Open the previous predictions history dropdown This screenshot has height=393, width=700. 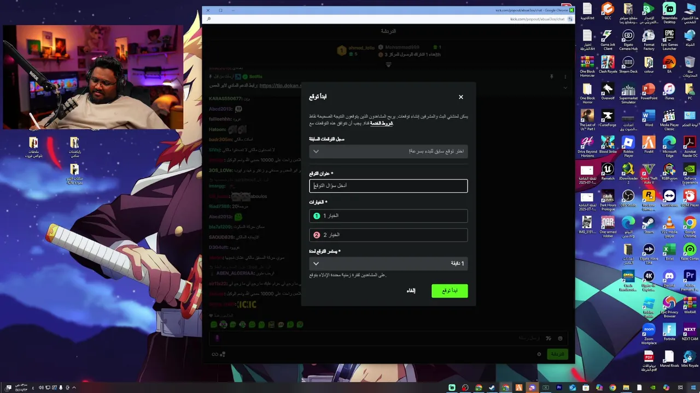(388, 151)
